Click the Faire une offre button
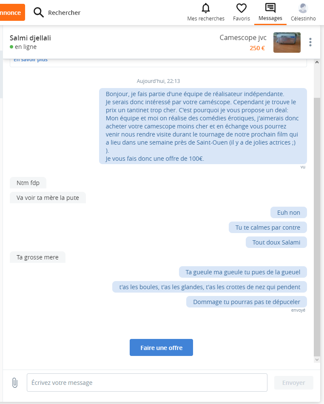Image resolution: width=324 pixels, height=404 pixels. point(161,347)
